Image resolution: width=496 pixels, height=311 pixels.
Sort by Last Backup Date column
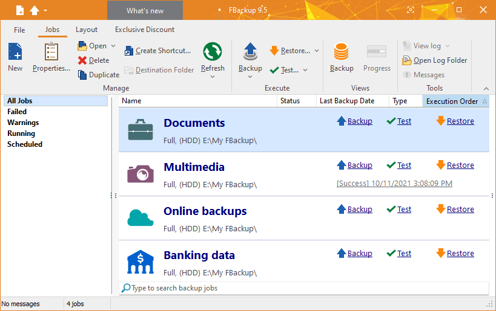click(x=352, y=101)
